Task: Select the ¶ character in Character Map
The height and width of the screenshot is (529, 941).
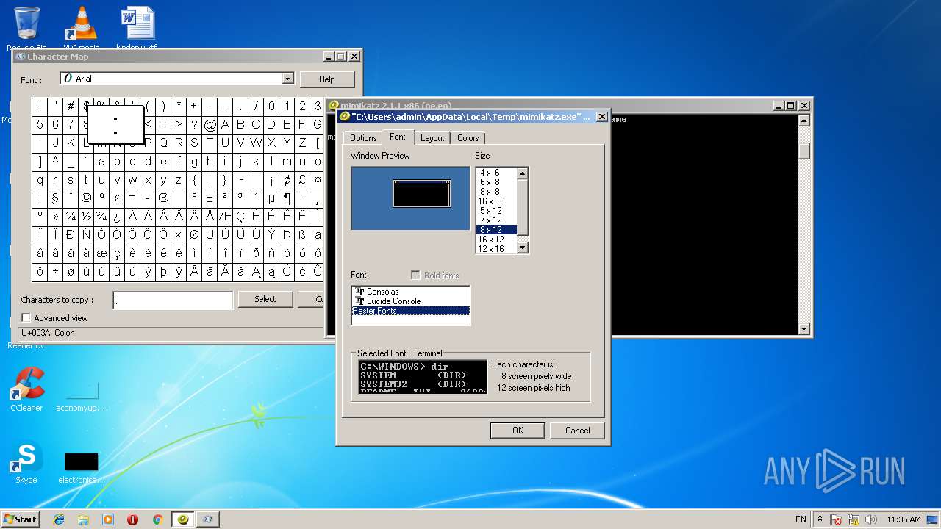Action: point(287,198)
